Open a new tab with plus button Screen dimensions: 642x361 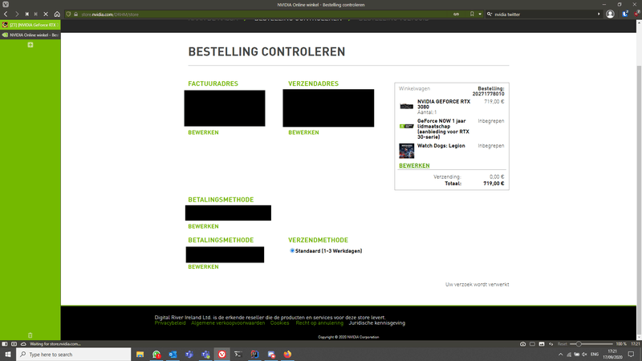pos(30,45)
